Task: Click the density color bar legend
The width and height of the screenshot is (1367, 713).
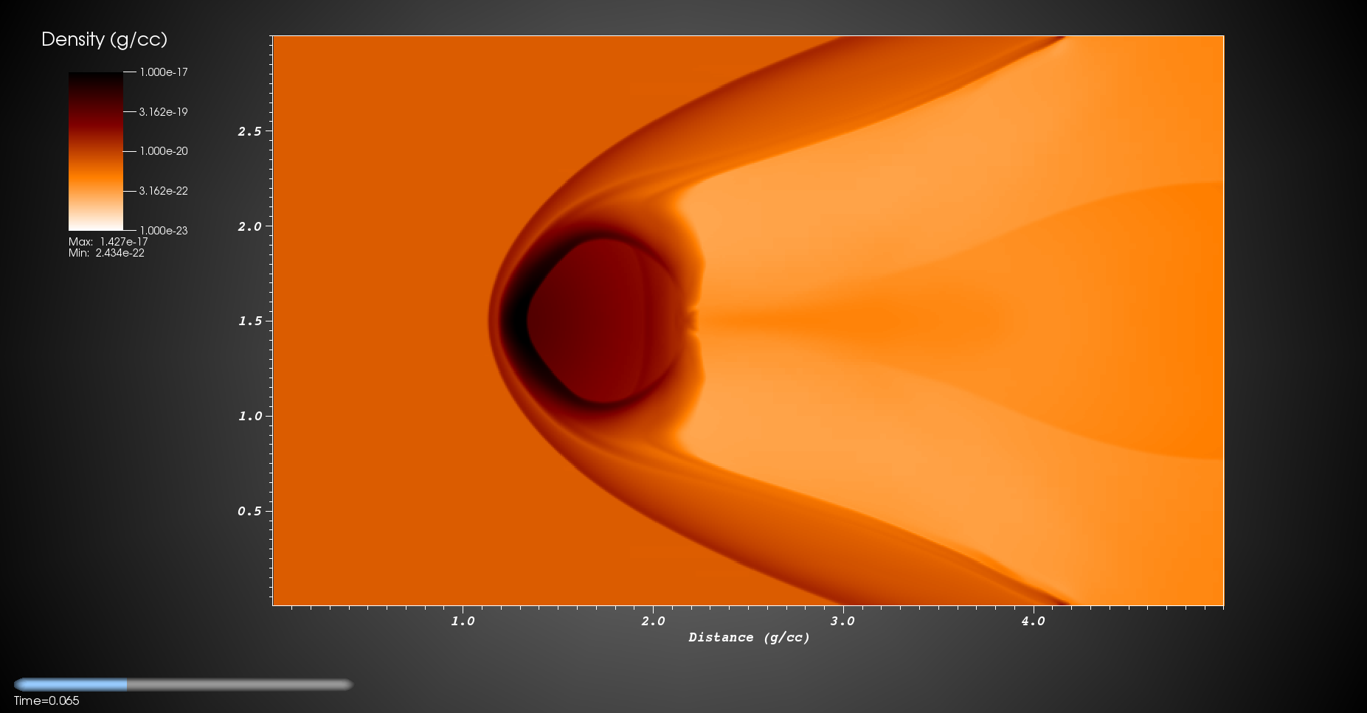Action: [x=96, y=151]
